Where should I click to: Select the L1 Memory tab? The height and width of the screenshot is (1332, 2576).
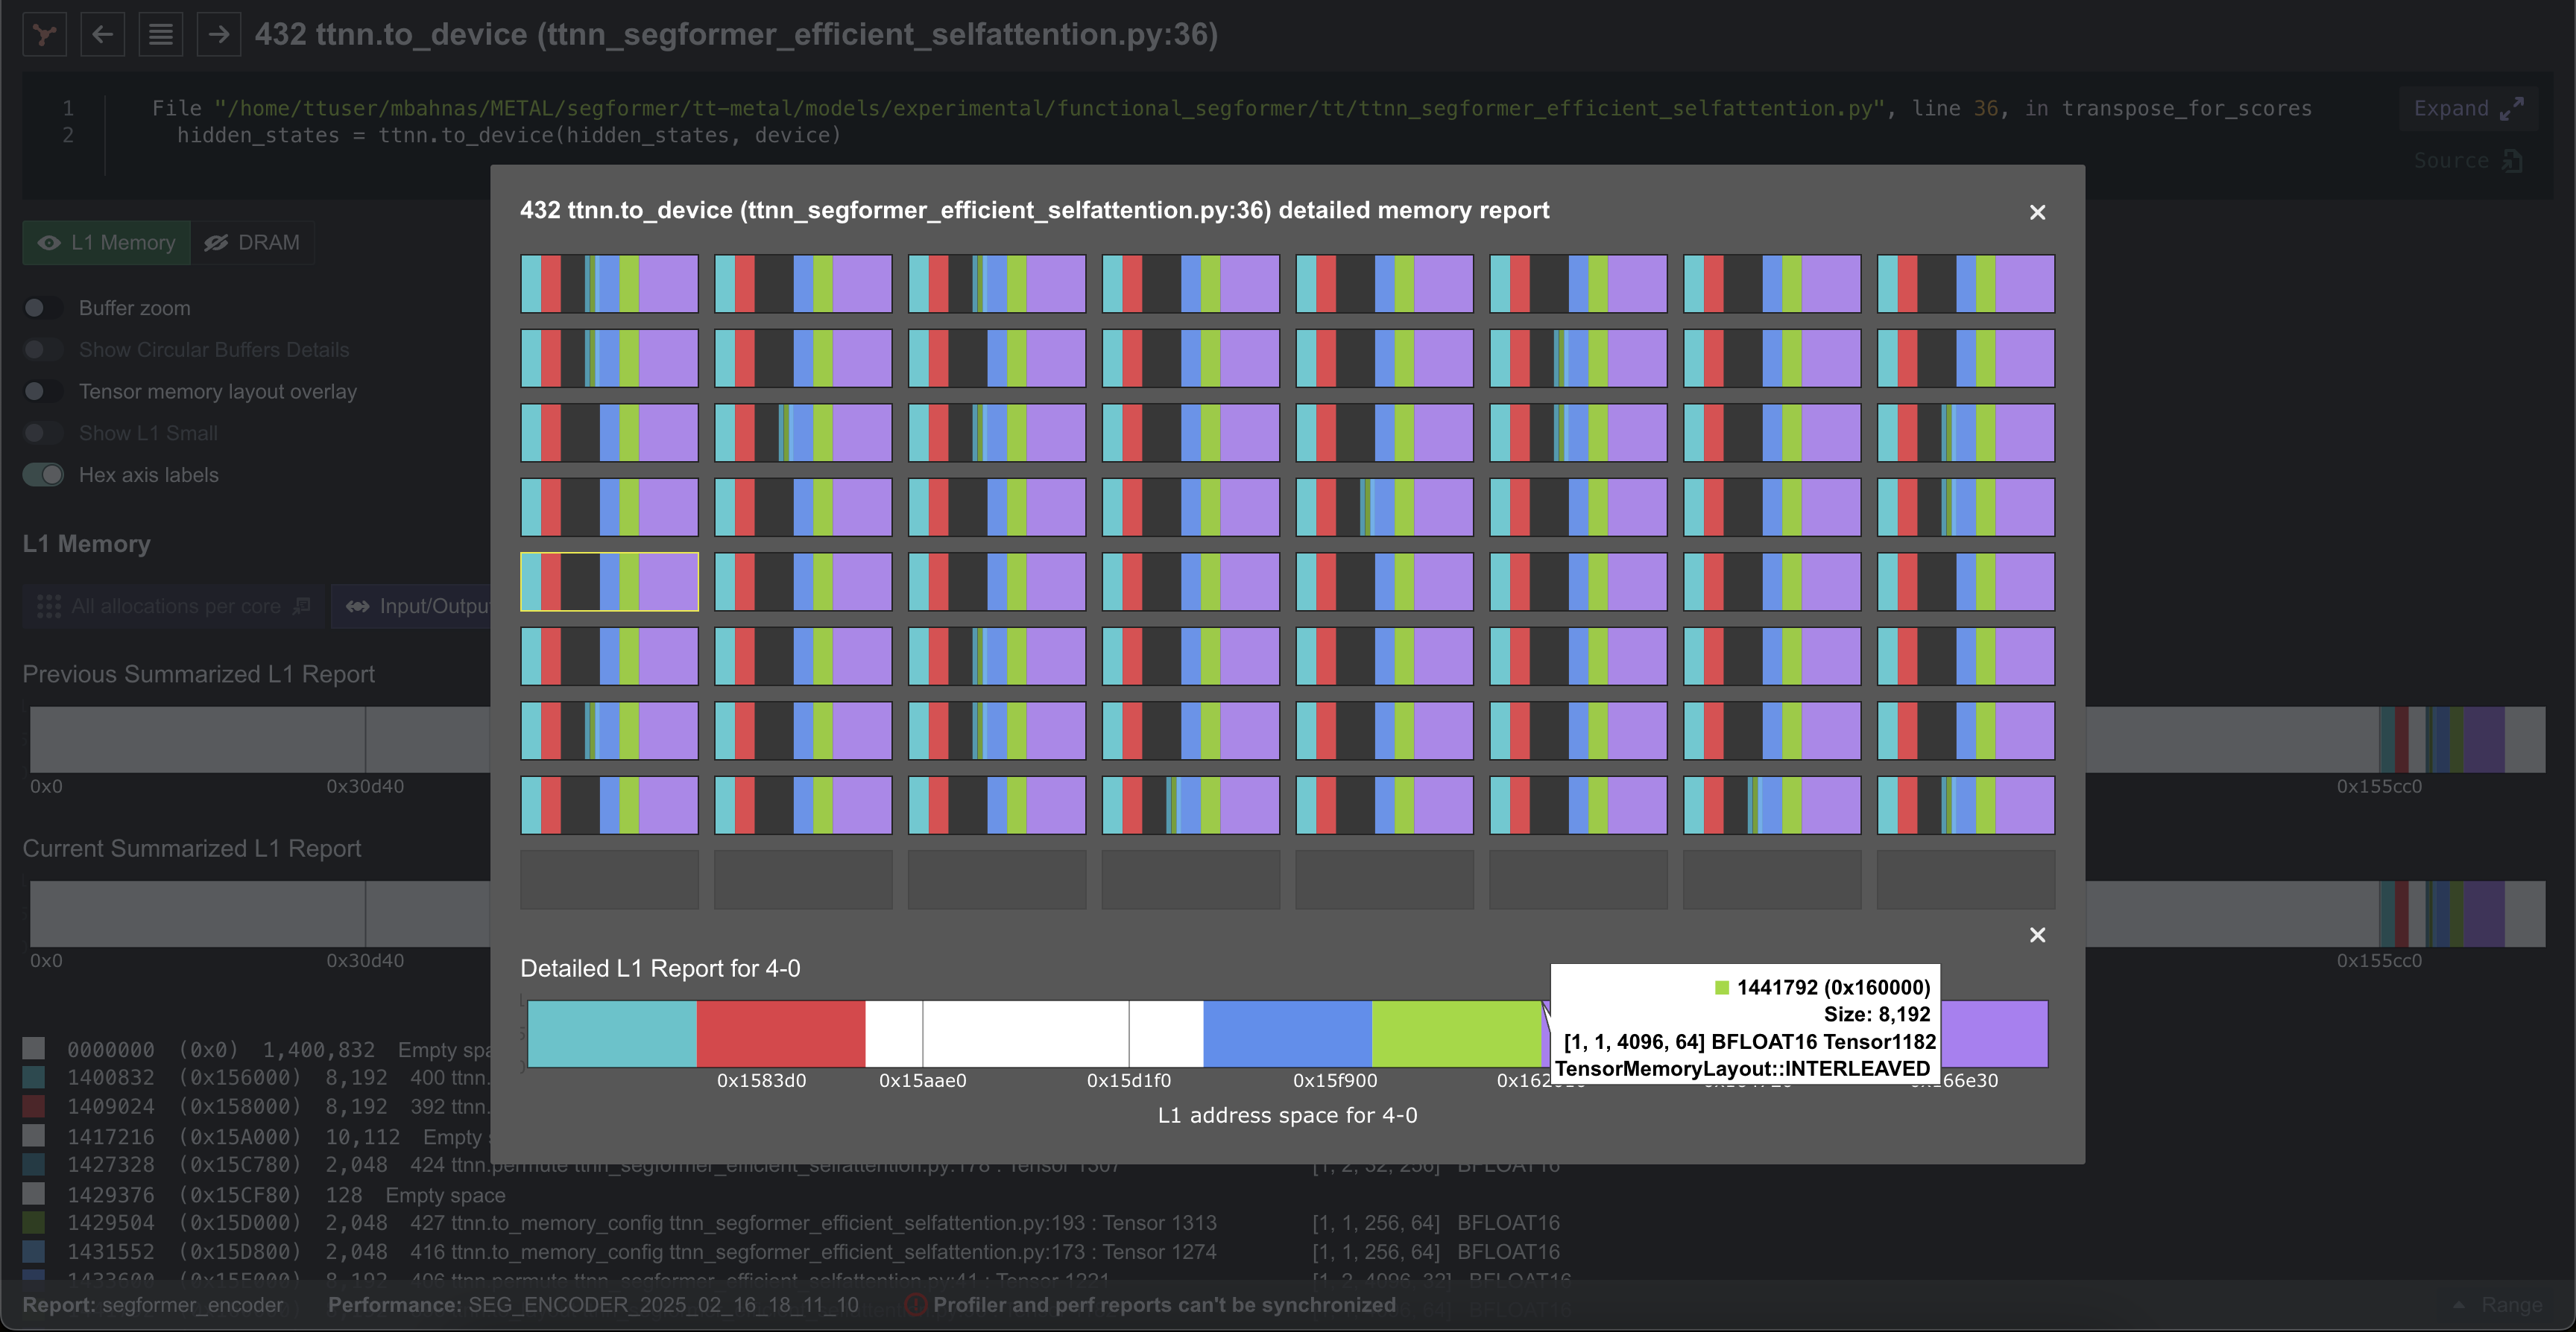(x=106, y=242)
